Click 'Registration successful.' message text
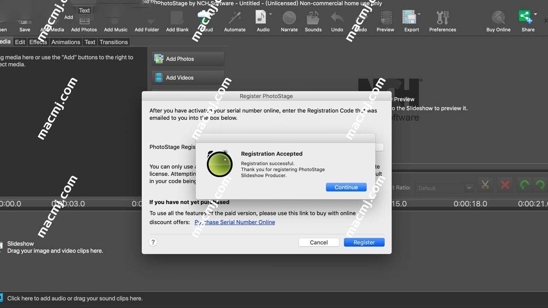This screenshot has width=548, height=308. [x=268, y=163]
